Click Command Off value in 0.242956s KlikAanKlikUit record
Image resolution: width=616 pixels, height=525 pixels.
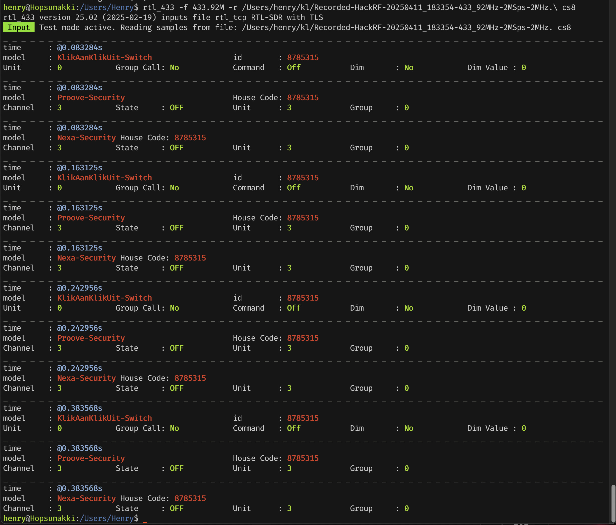point(293,308)
